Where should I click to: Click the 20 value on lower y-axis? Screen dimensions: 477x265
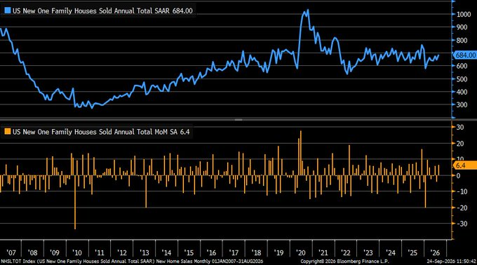point(460,144)
